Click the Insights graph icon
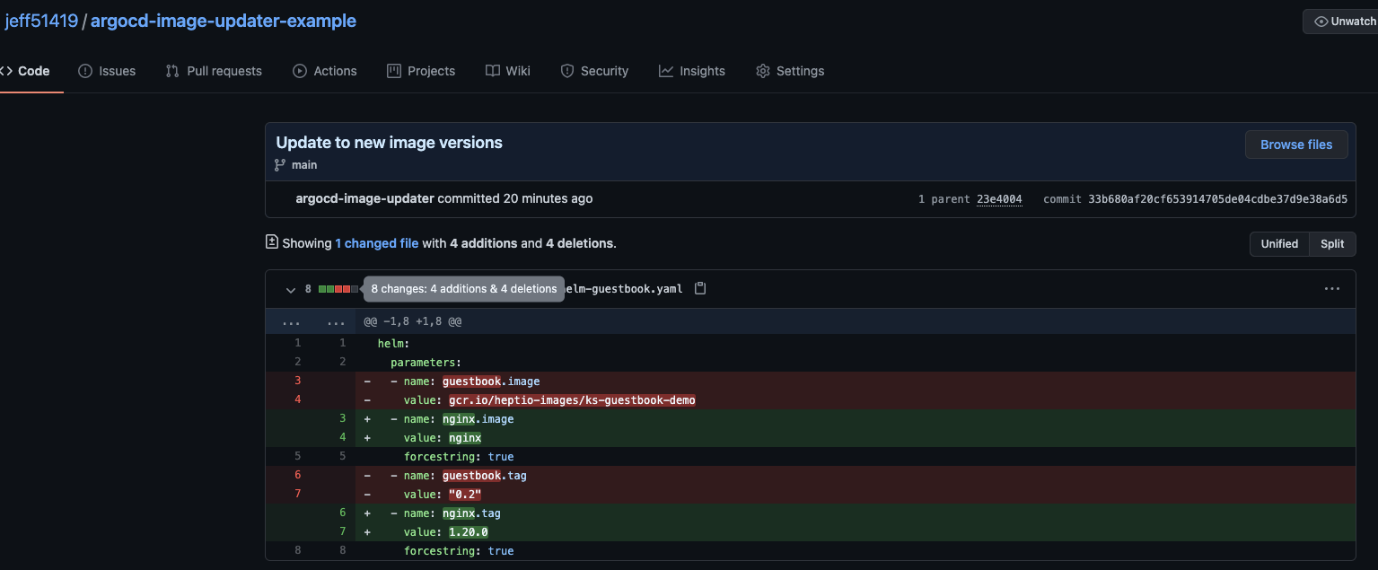Viewport: 1378px width, 570px height. (666, 71)
